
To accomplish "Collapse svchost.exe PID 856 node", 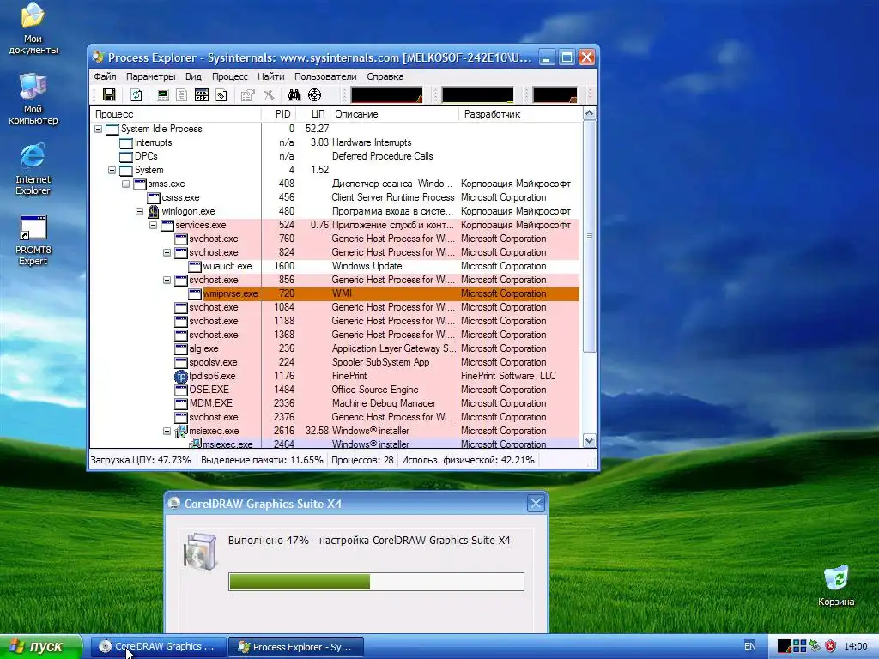I will click(167, 280).
